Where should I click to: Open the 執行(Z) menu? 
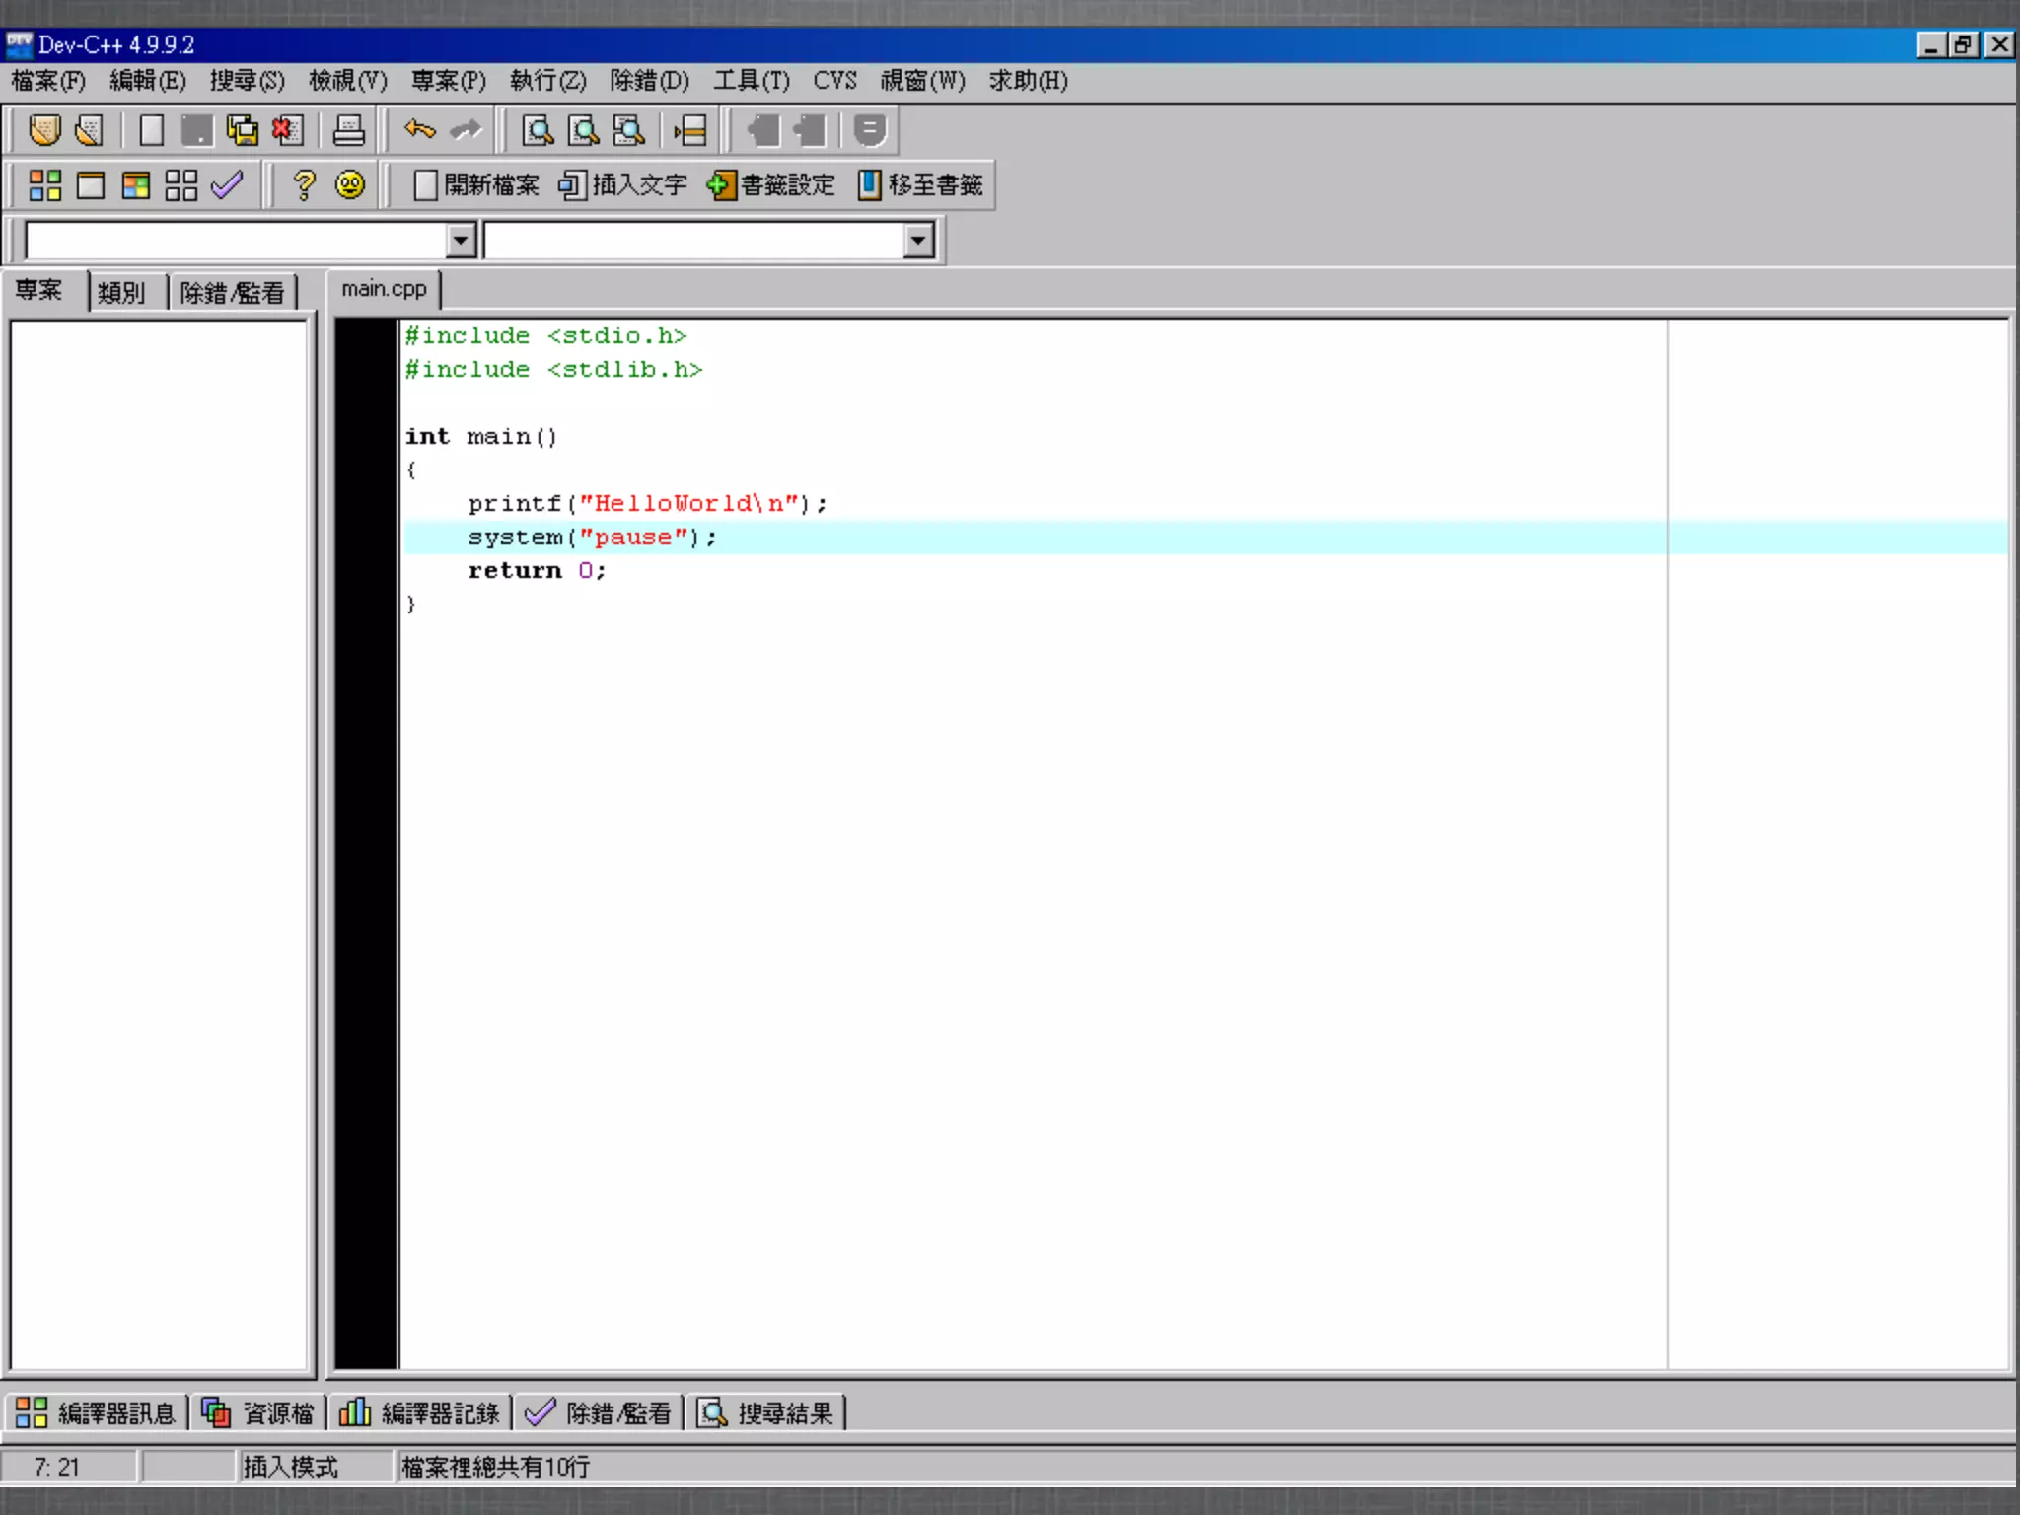pyautogui.click(x=547, y=81)
